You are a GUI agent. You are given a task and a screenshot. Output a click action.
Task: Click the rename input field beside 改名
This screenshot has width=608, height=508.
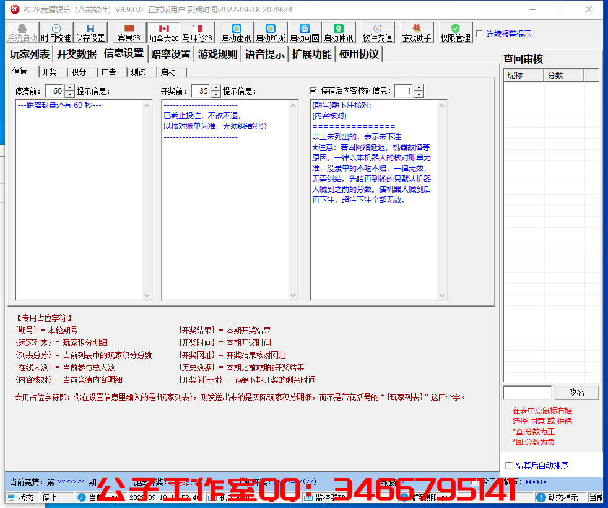pos(528,392)
